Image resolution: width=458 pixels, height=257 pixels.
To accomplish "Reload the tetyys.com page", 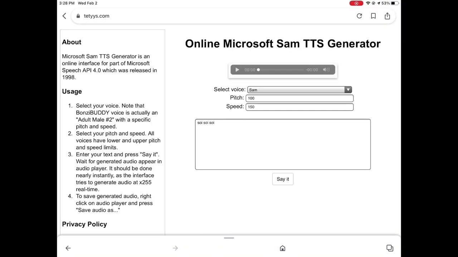I will [x=359, y=16].
